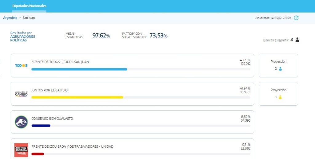315x159 pixels.
Task: Click the 8,59% vote percentage
Action: point(246,117)
